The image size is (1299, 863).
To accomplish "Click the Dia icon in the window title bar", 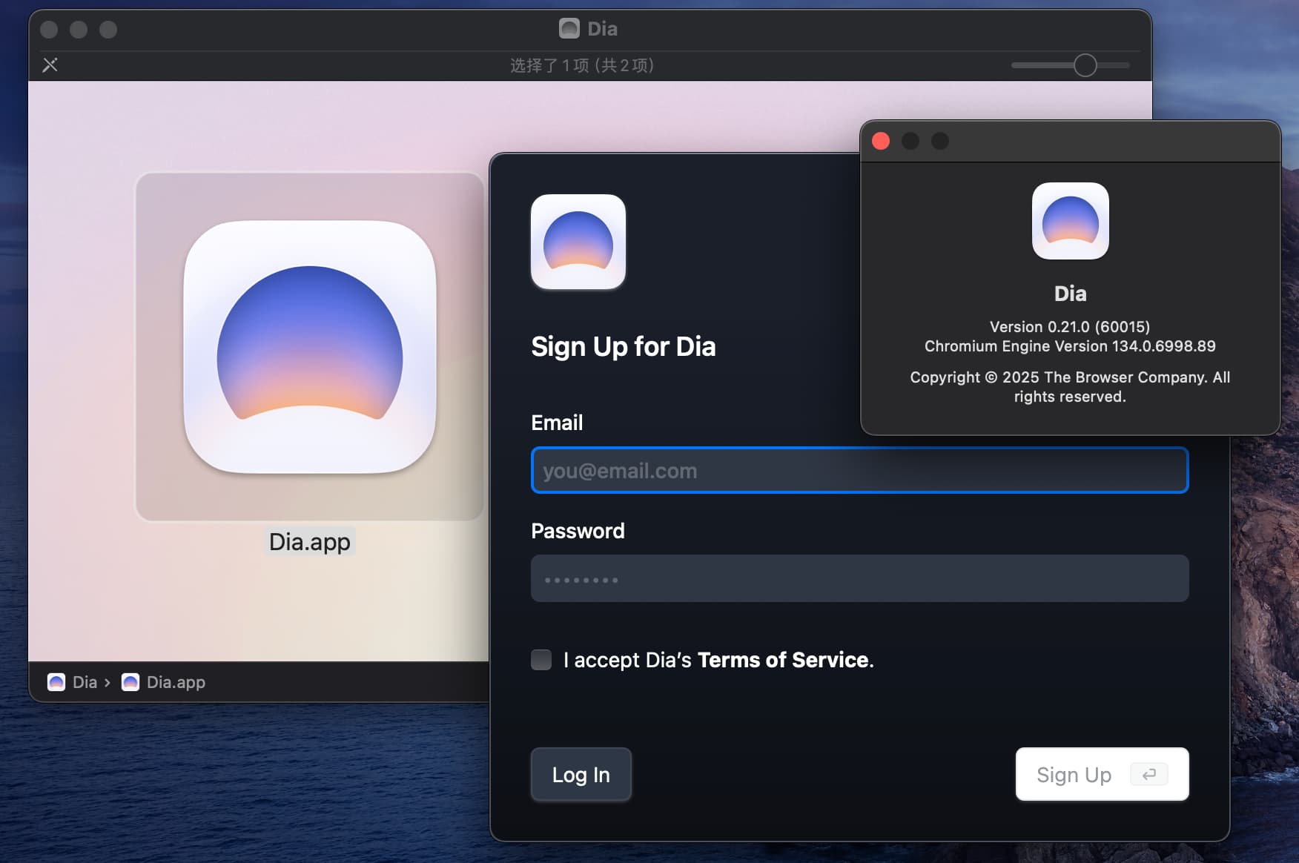I will (569, 28).
